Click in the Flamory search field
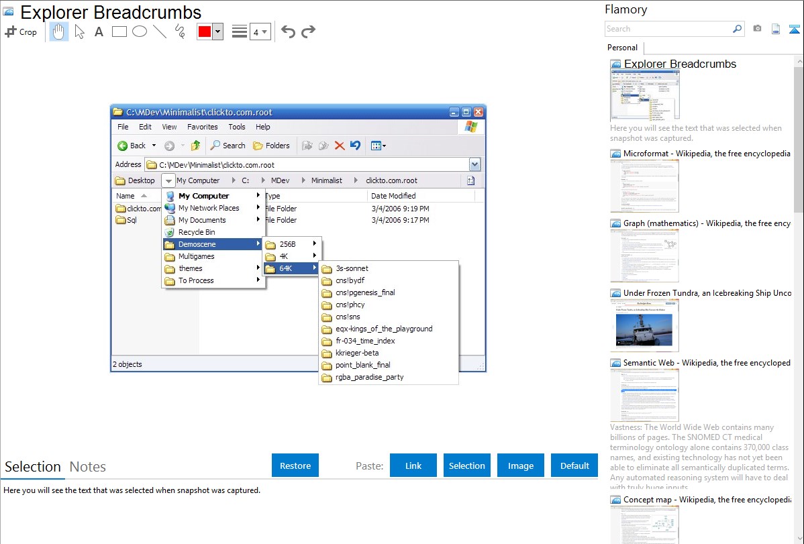The height and width of the screenshot is (544, 804). click(x=668, y=29)
